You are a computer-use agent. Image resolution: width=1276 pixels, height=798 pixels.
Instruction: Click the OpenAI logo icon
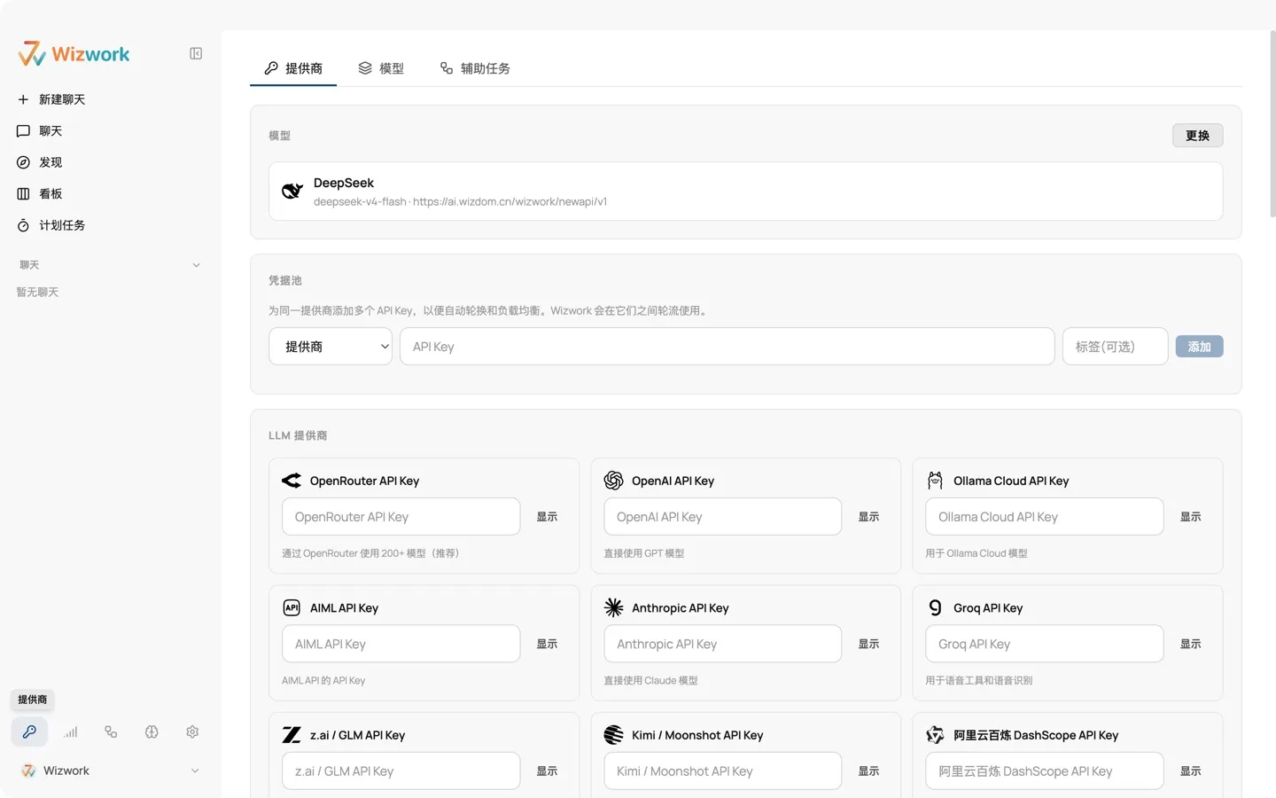pyautogui.click(x=613, y=481)
